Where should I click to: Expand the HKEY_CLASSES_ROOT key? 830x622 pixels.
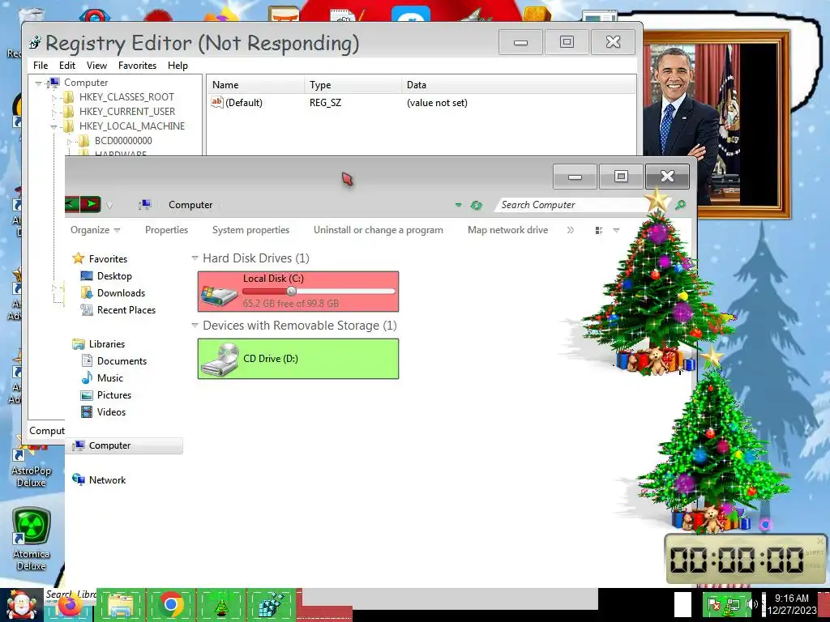[54, 97]
